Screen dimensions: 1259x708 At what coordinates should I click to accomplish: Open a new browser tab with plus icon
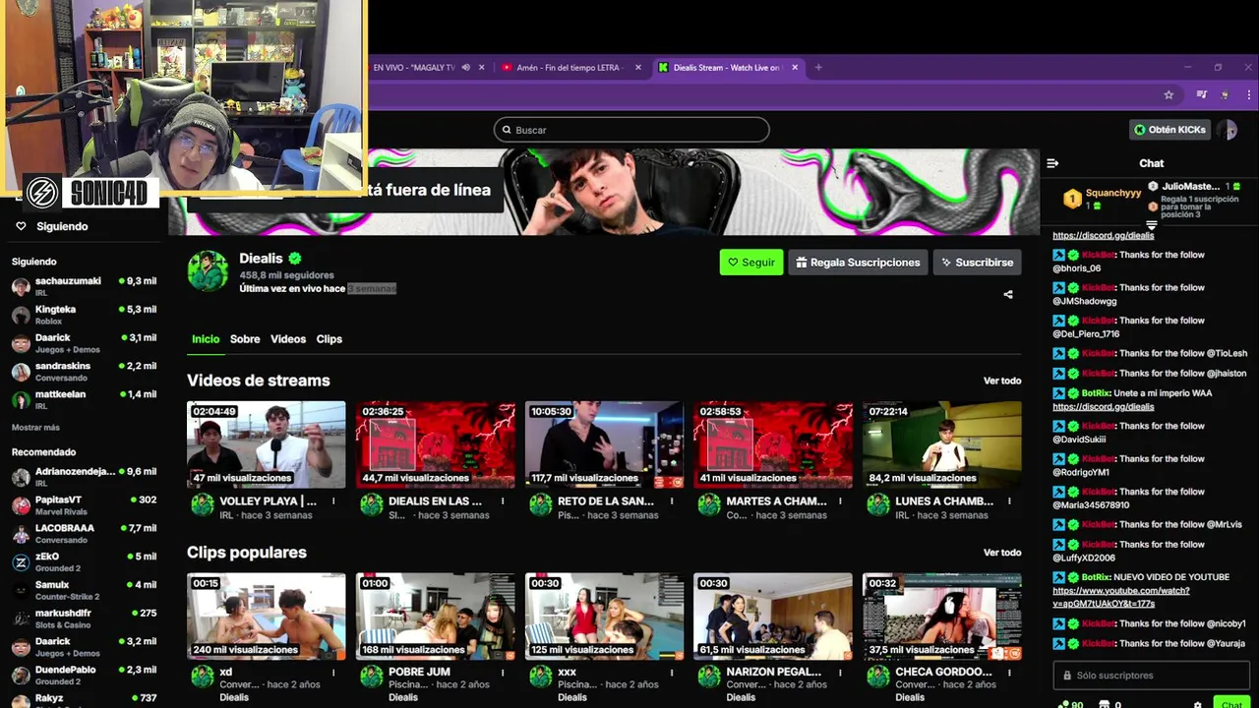pos(818,67)
